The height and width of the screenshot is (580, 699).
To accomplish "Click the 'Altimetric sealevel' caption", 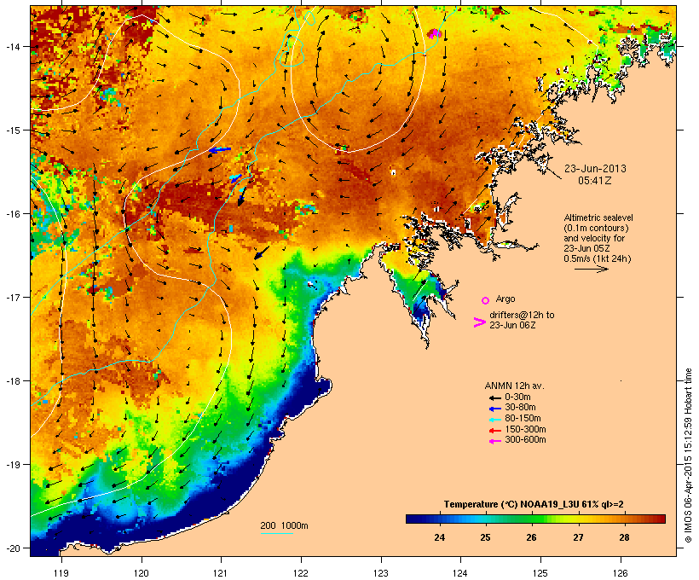I will [598, 217].
